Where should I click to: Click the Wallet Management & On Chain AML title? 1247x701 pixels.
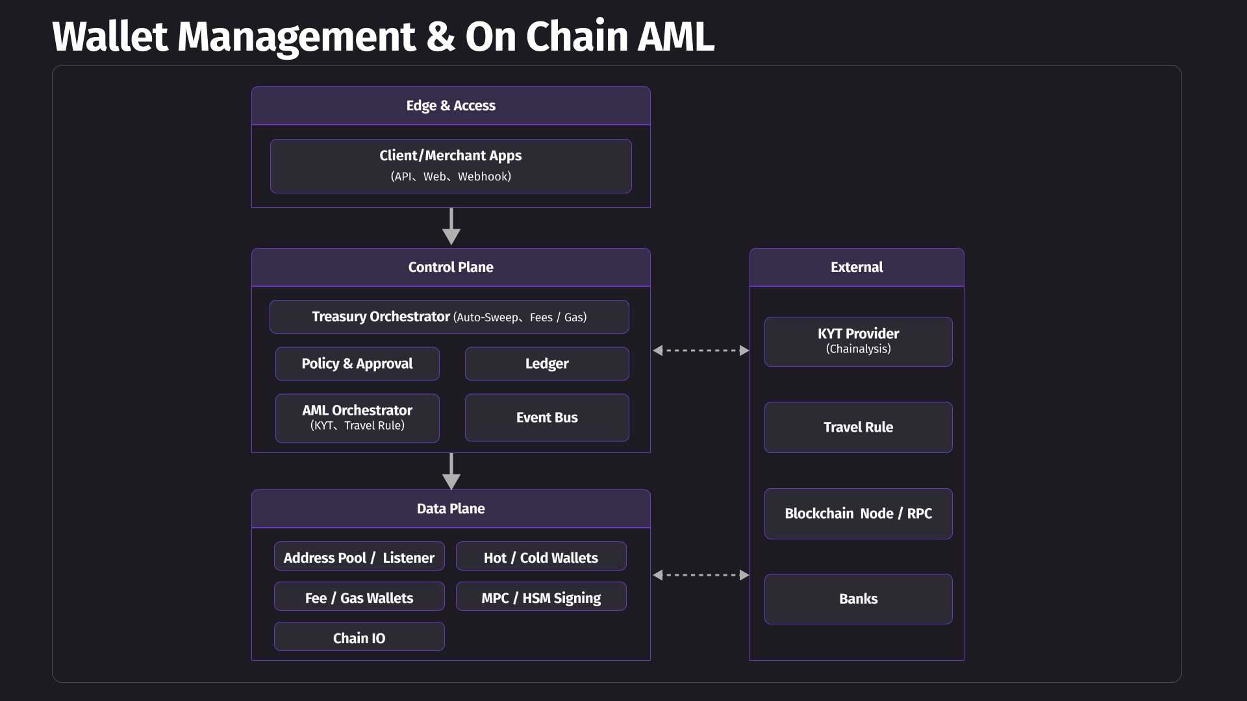(383, 36)
